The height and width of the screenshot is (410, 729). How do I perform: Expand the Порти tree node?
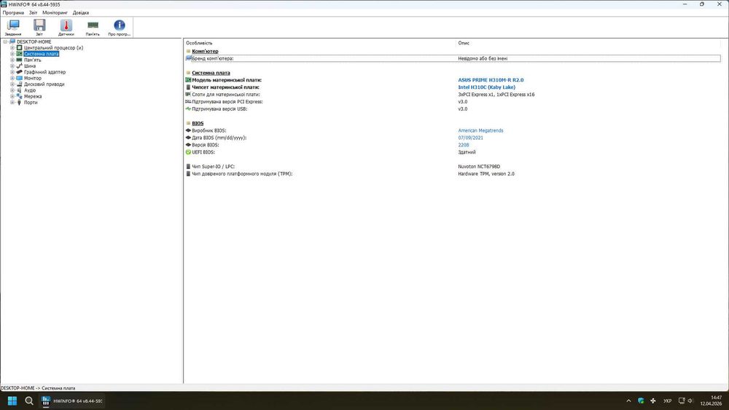coord(12,102)
